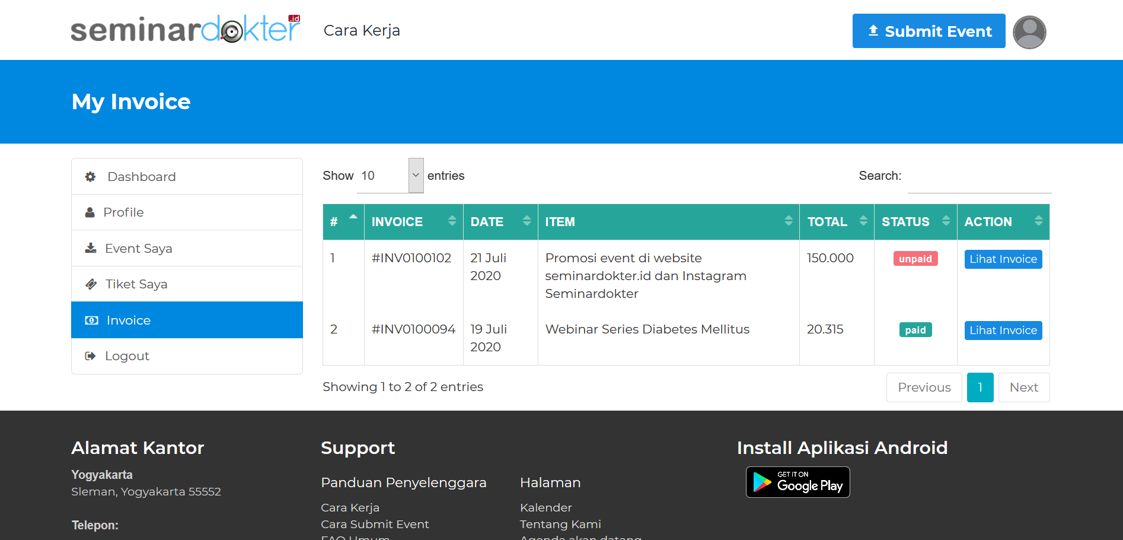Go to the Next page
The width and height of the screenshot is (1123, 540).
click(x=1023, y=387)
